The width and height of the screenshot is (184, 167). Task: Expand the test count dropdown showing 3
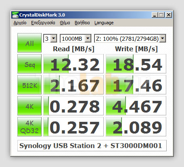pos(54,39)
